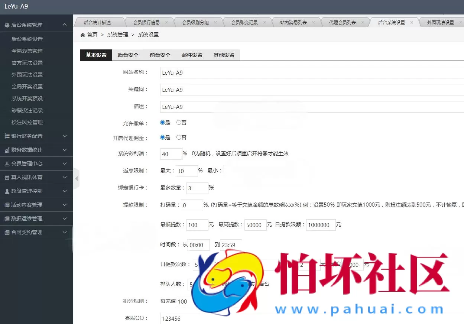The width and height of the screenshot is (464, 324).
Task: Disable 开启代理佣金 by choosing 否
Action: (178, 137)
